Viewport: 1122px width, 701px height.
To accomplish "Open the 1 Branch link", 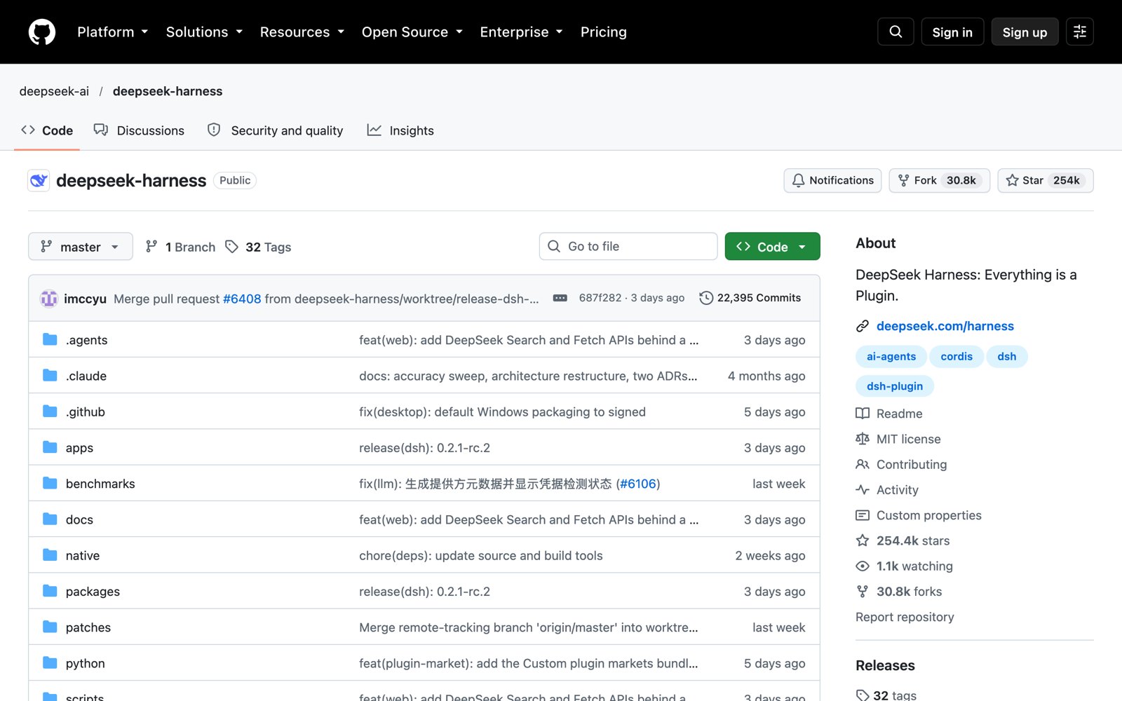I will 180,247.
